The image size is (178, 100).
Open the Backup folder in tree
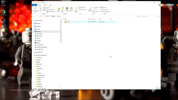[38, 60]
